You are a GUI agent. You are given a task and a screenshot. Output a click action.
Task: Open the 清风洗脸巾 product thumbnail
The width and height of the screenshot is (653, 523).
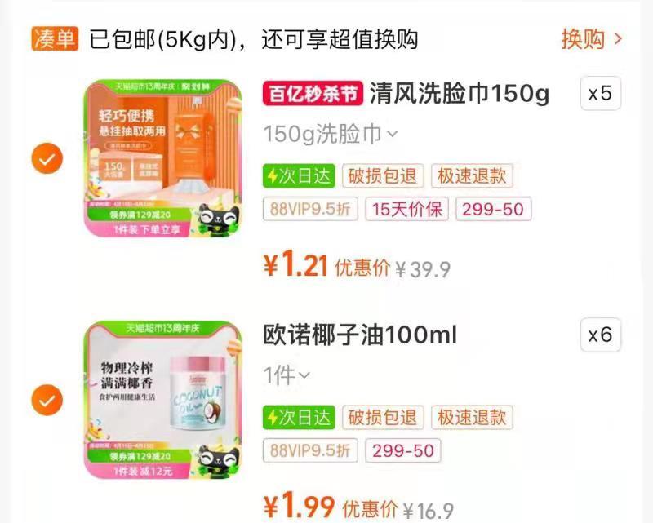(162, 158)
